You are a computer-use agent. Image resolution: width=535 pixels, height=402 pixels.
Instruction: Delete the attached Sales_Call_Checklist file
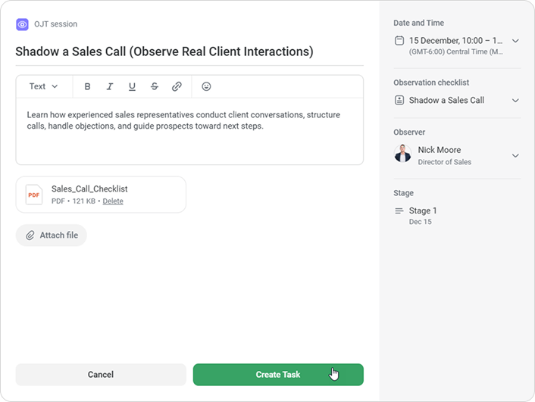click(x=113, y=201)
